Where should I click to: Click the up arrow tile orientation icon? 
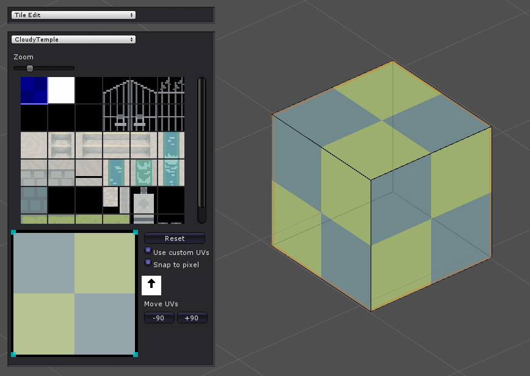(x=151, y=286)
